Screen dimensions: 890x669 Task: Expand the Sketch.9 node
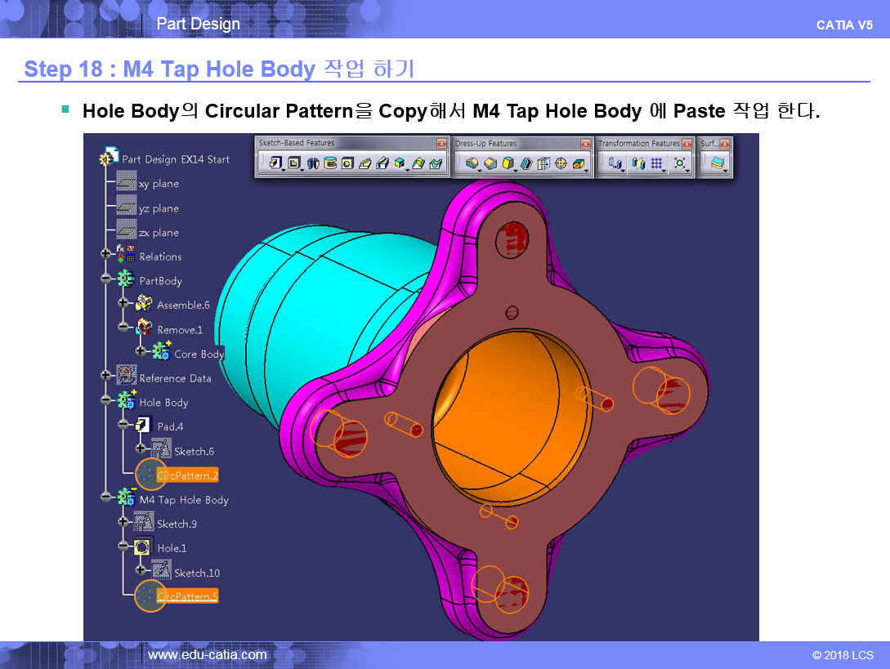coord(123,521)
